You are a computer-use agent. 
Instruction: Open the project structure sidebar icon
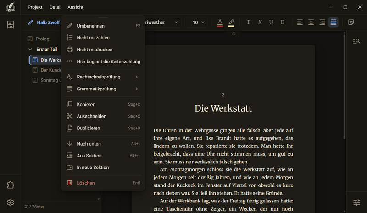pos(10,25)
